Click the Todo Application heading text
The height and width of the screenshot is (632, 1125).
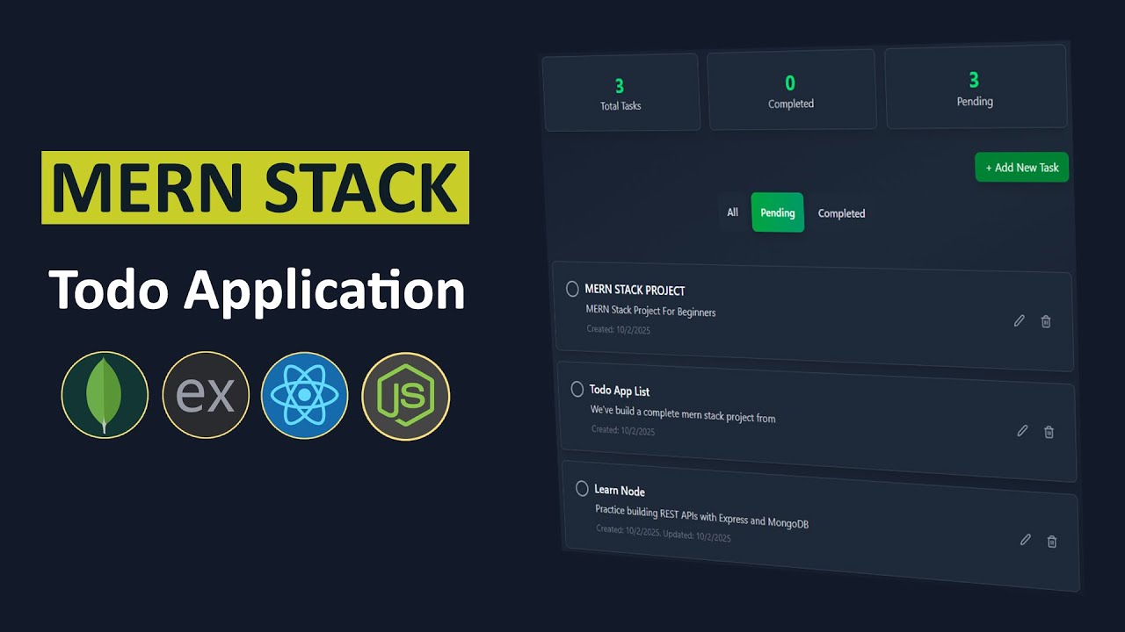(257, 290)
